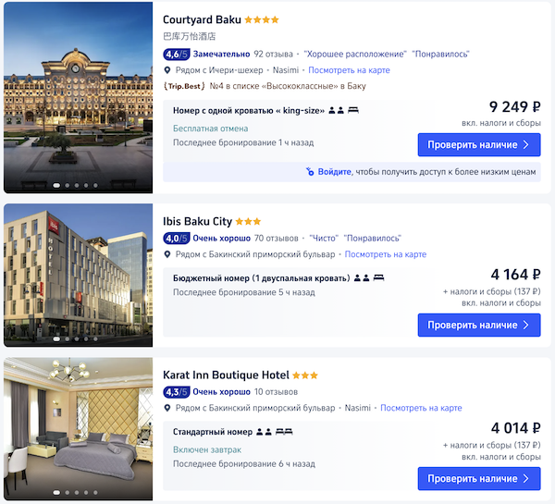Click the 4,6/5 rating badge
This screenshot has height=504, width=555.
(176, 54)
